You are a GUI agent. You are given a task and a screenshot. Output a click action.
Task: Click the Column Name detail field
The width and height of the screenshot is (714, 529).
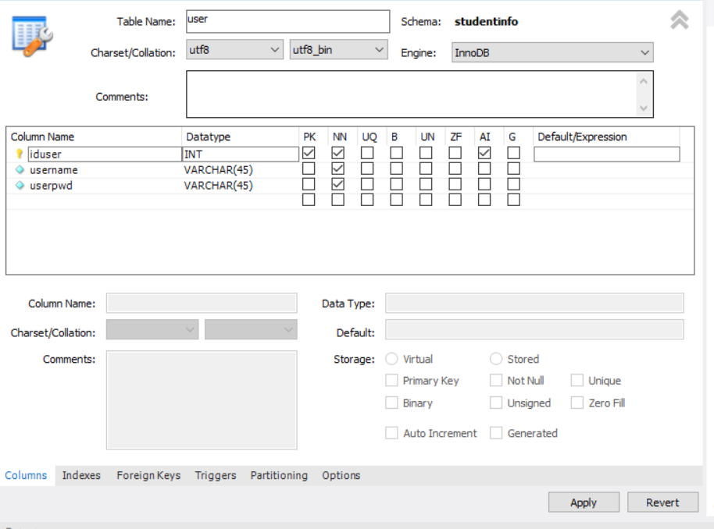[202, 304]
